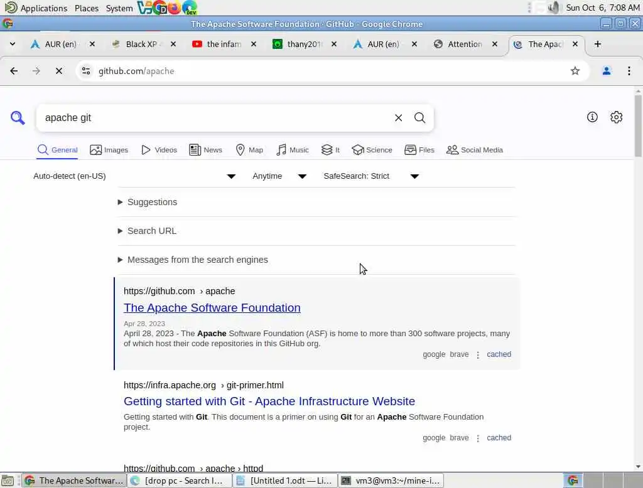The image size is (643, 488).
Task: Bookmark this page with star icon
Action: click(575, 71)
